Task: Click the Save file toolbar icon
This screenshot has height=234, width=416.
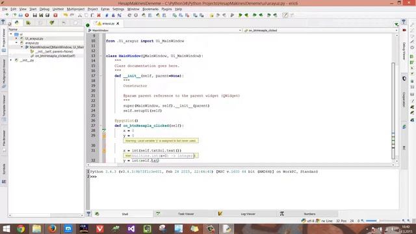Action: (34, 15)
